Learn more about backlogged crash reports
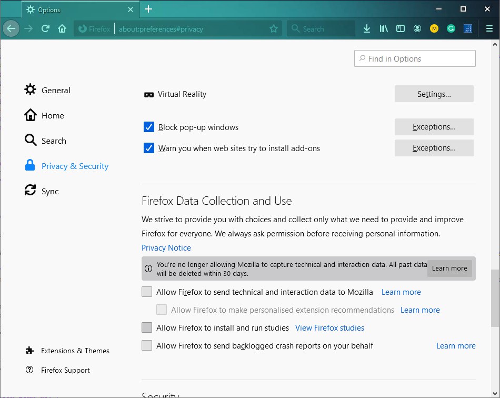The width and height of the screenshot is (500, 398). pos(456,346)
